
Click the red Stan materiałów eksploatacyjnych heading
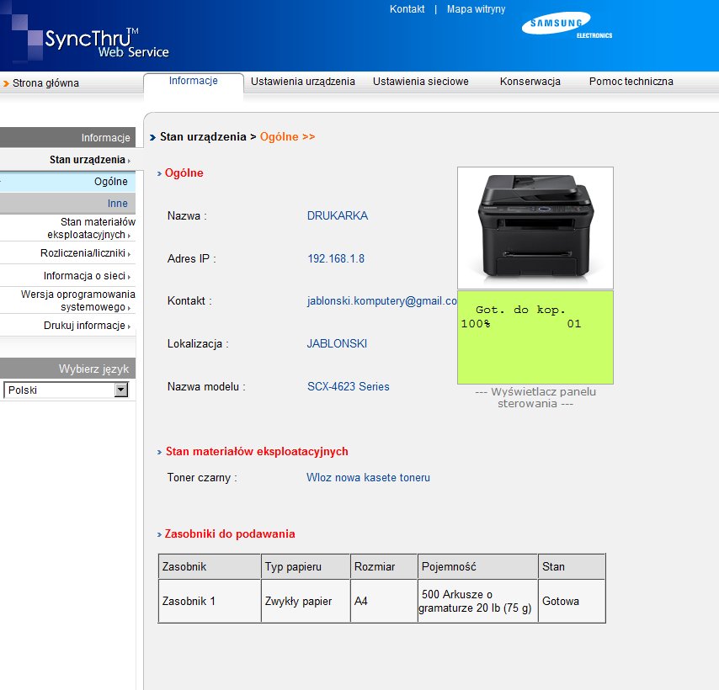pos(257,451)
